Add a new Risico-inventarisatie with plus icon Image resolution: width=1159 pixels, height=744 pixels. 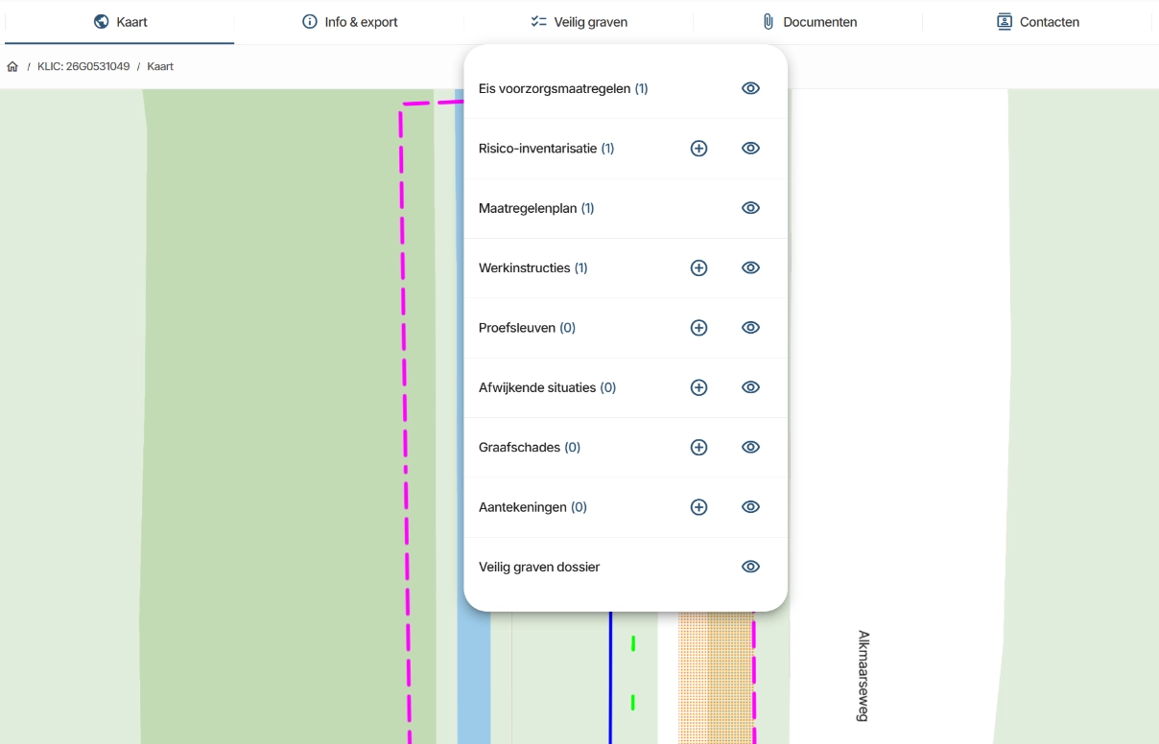[x=698, y=149]
